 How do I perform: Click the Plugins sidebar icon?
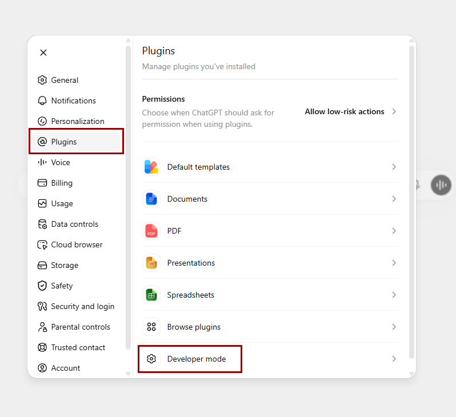click(42, 142)
